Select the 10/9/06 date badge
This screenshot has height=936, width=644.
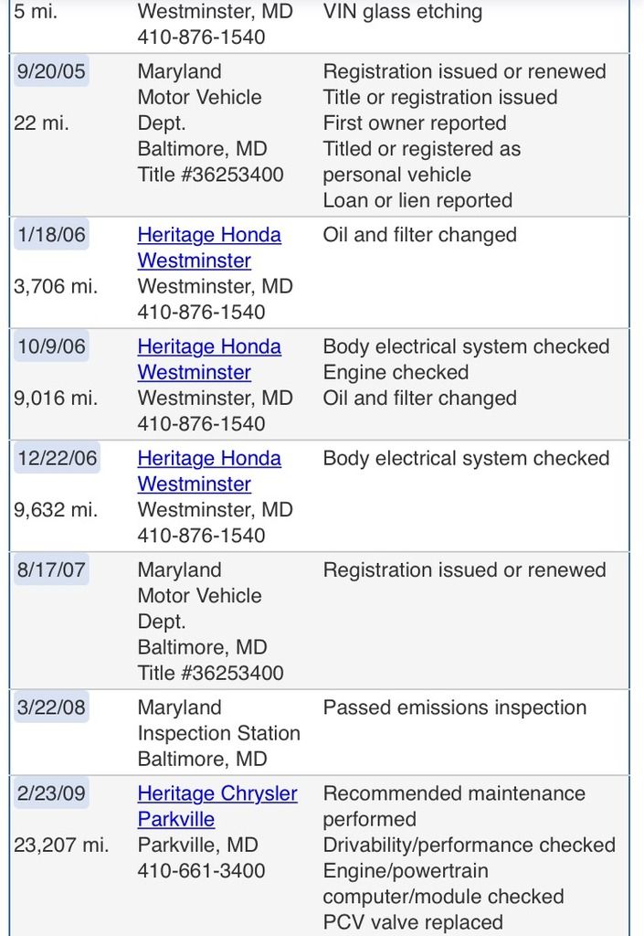coord(51,346)
